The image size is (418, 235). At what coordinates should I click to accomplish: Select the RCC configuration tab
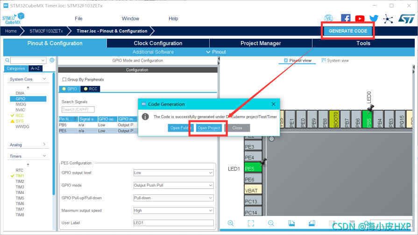point(90,89)
